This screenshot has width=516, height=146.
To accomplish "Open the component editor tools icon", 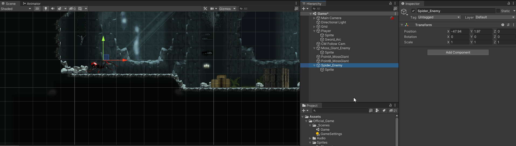I will (205, 9).
